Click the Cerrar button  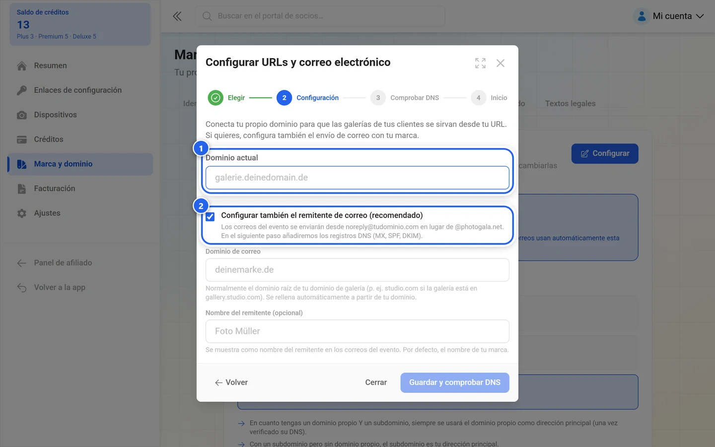click(x=376, y=383)
